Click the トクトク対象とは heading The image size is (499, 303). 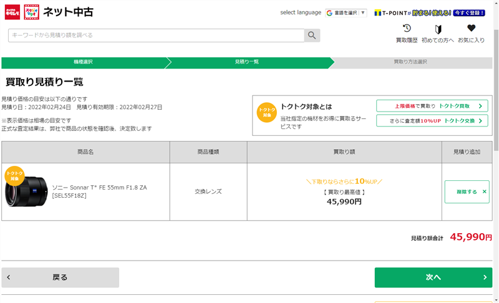pyautogui.click(x=306, y=107)
